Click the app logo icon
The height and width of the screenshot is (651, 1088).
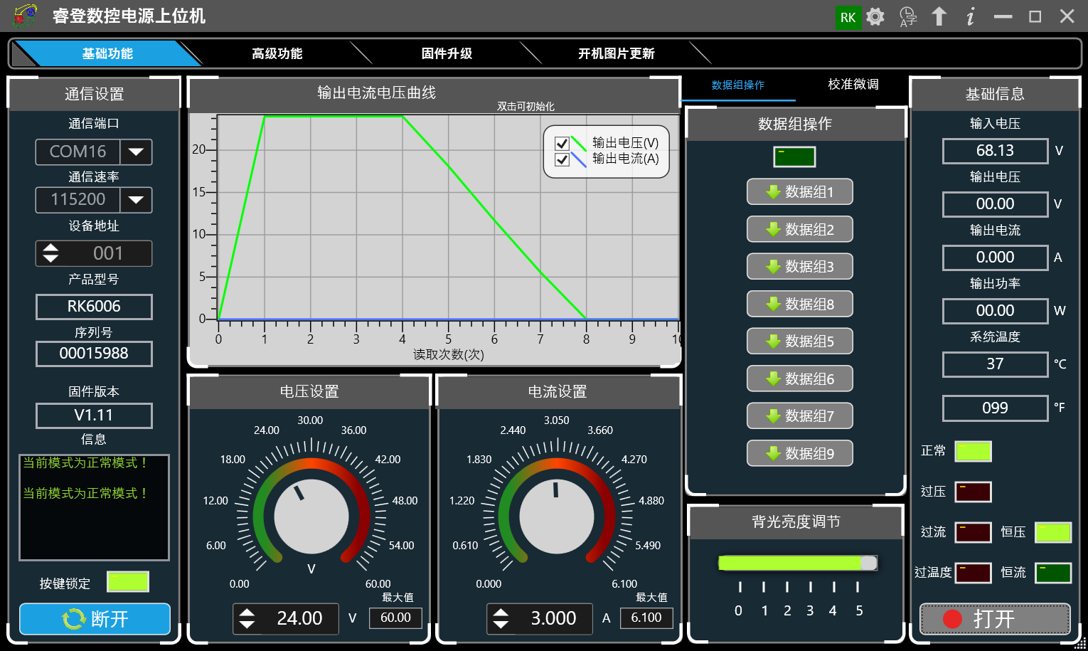pyautogui.click(x=25, y=16)
